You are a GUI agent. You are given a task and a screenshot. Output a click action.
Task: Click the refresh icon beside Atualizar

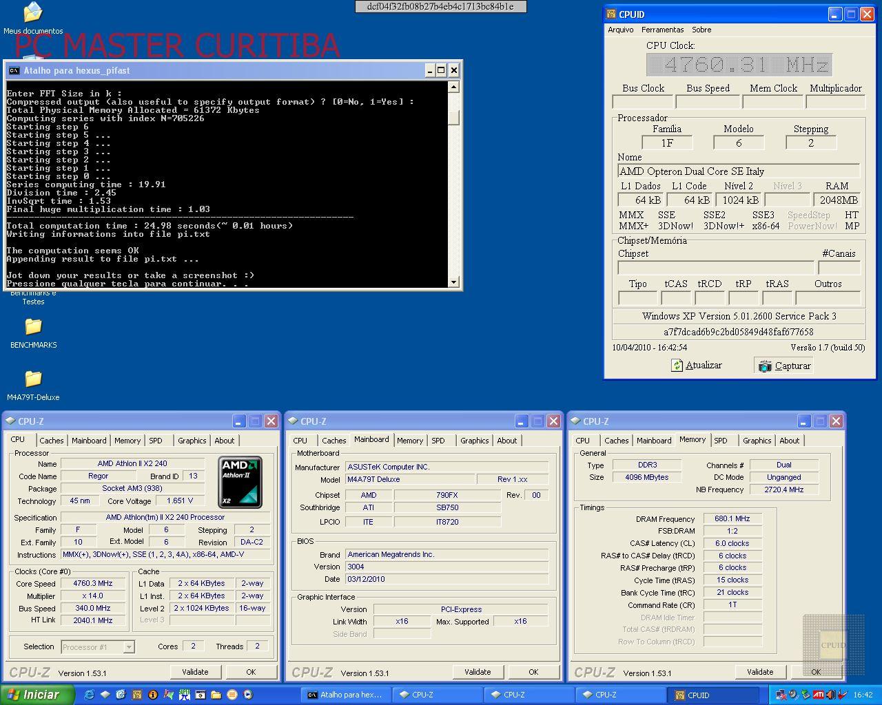[677, 366]
